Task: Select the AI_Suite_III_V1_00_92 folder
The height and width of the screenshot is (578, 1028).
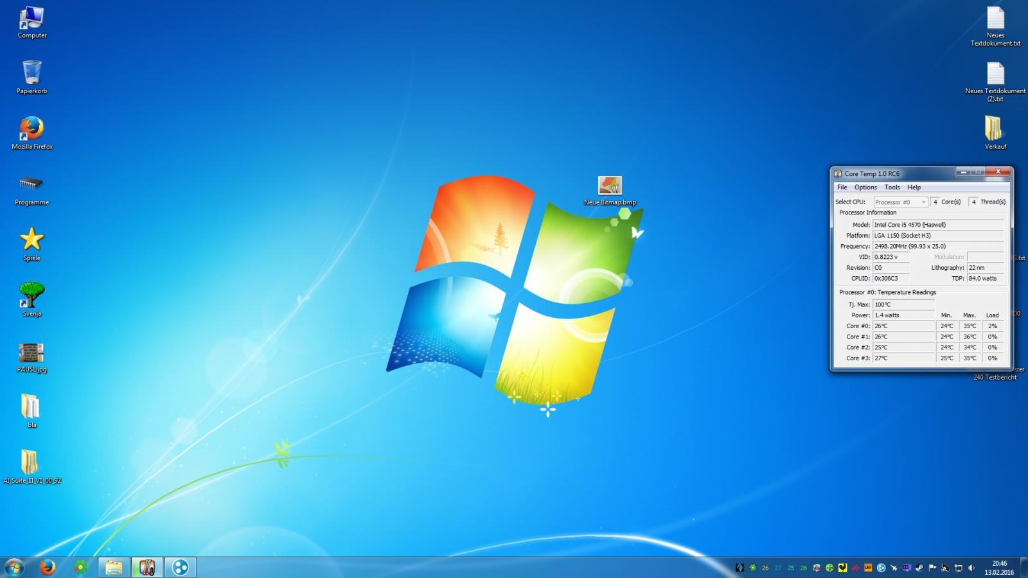Action: click(x=32, y=468)
